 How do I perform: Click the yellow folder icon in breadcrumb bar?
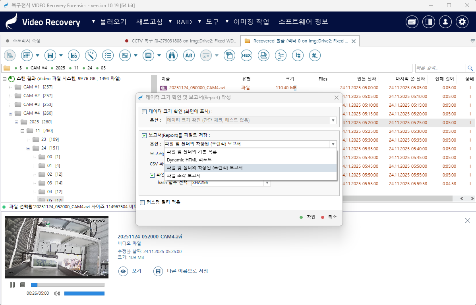click(x=7, y=68)
